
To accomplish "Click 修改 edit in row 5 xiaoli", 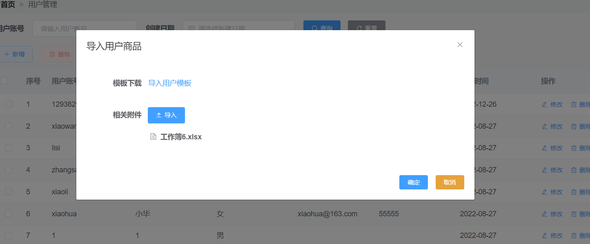I will [x=552, y=192].
